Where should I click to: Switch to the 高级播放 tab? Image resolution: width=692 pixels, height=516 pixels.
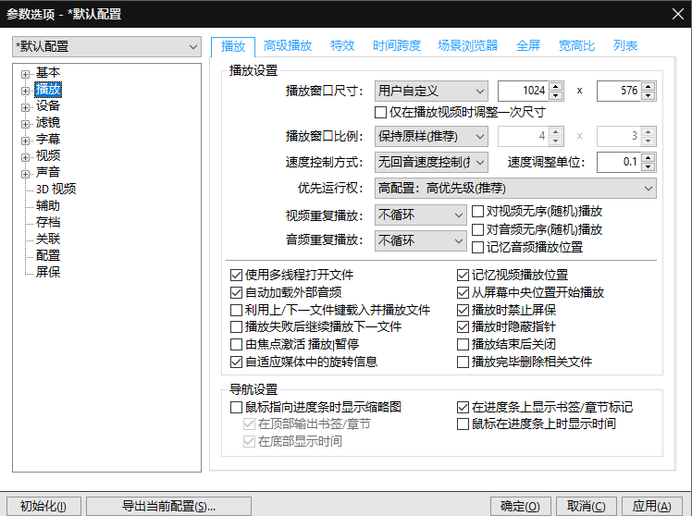point(288,46)
